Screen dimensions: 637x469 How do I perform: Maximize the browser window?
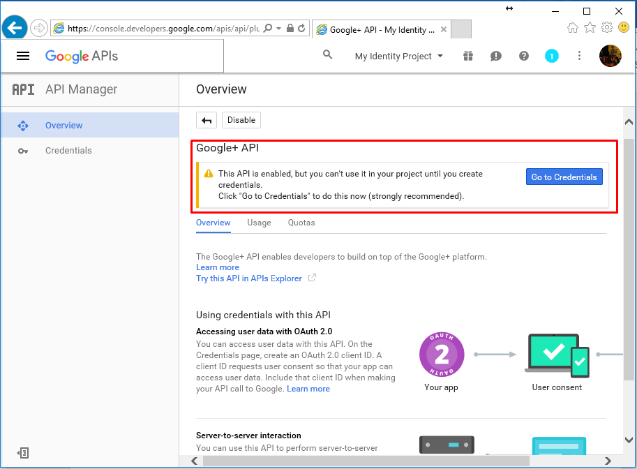click(587, 11)
